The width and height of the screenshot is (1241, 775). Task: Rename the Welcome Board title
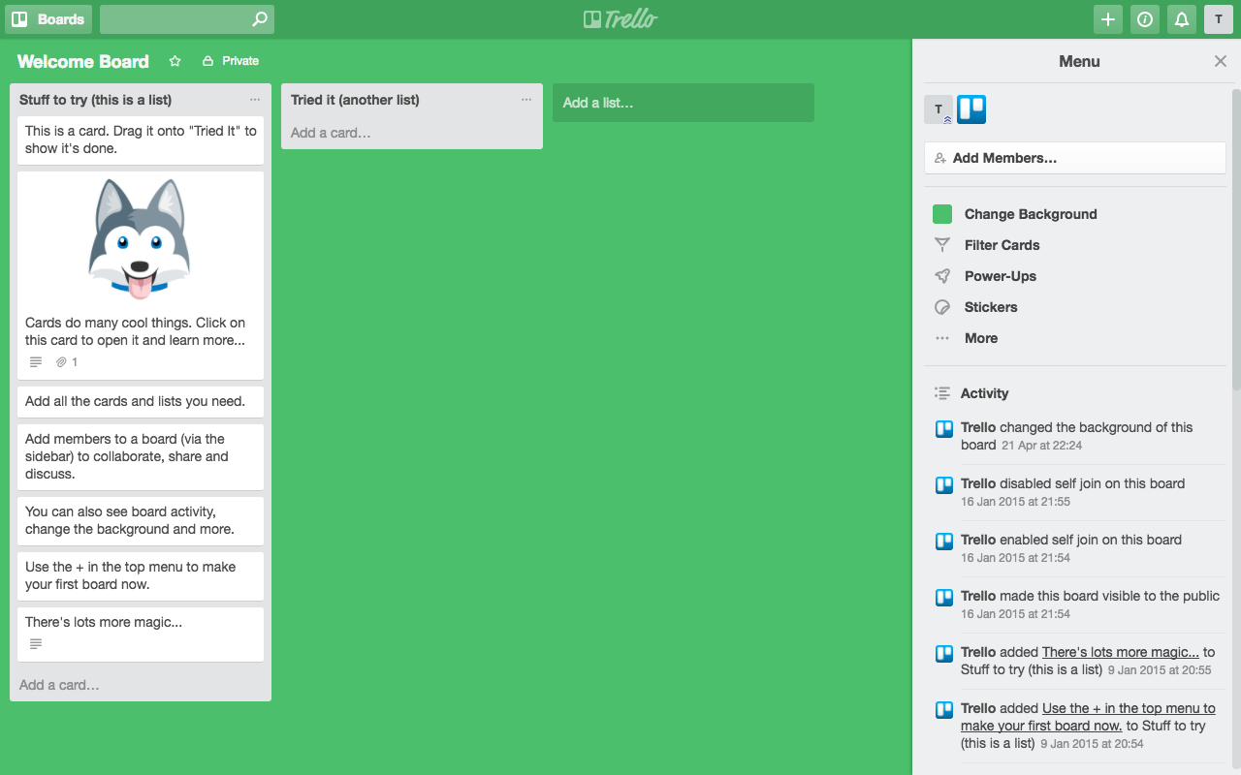tap(83, 61)
